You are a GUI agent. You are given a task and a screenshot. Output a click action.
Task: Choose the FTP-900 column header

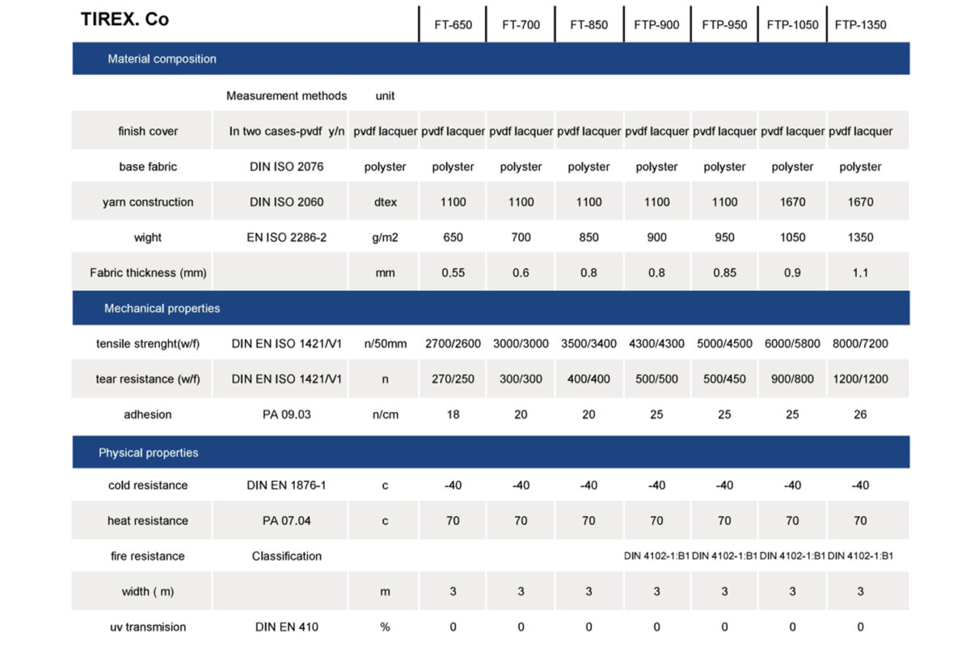pos(656,24)
